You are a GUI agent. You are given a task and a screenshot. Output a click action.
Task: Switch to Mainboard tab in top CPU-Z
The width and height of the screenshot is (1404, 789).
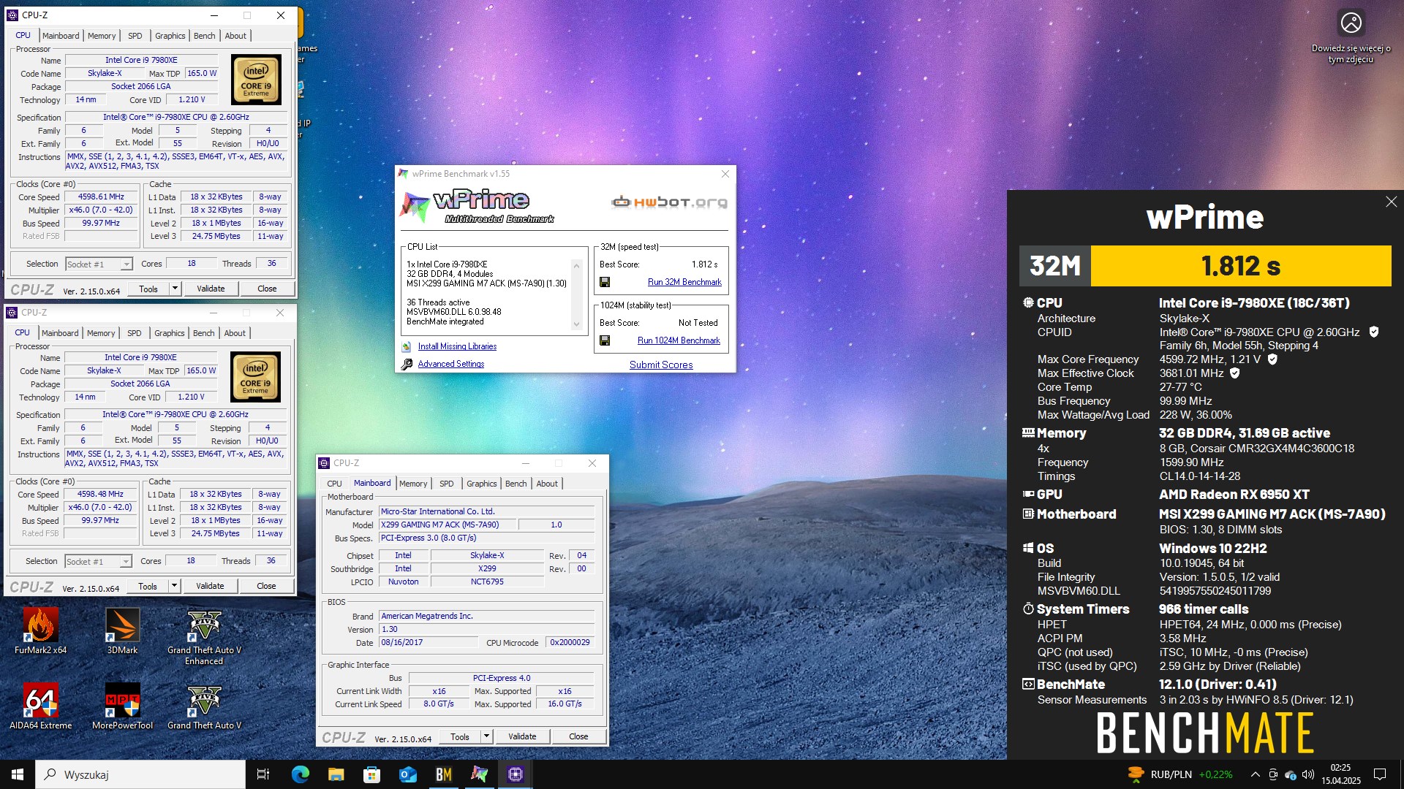(61, 36)
